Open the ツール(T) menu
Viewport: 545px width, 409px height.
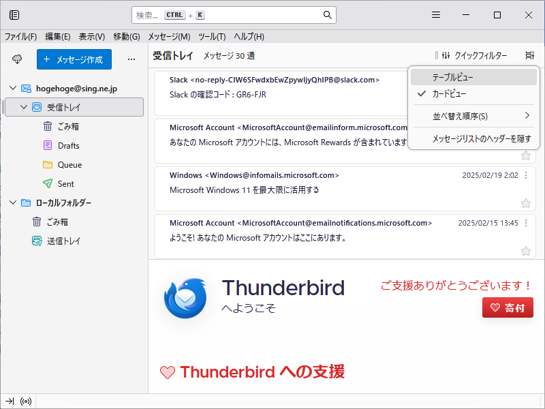pyautogui.click(x=212, y=37)
